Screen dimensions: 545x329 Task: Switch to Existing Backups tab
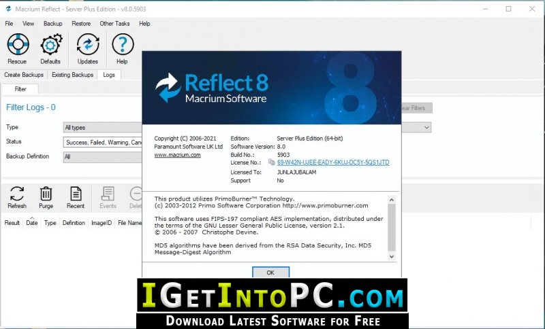(72, 75)
